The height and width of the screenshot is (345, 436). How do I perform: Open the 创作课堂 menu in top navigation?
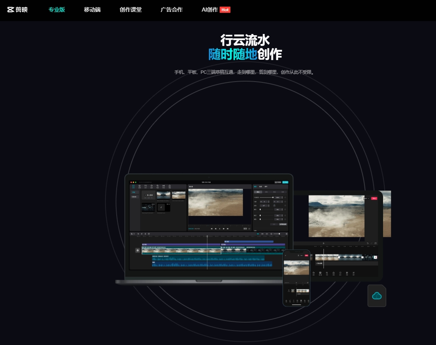(130, 10)
